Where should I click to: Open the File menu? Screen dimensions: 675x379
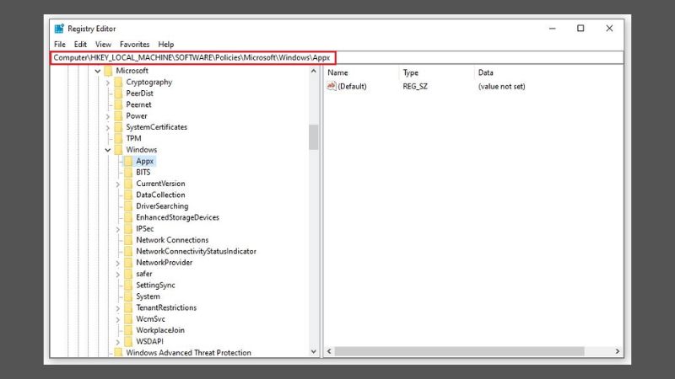pos(59,44)
